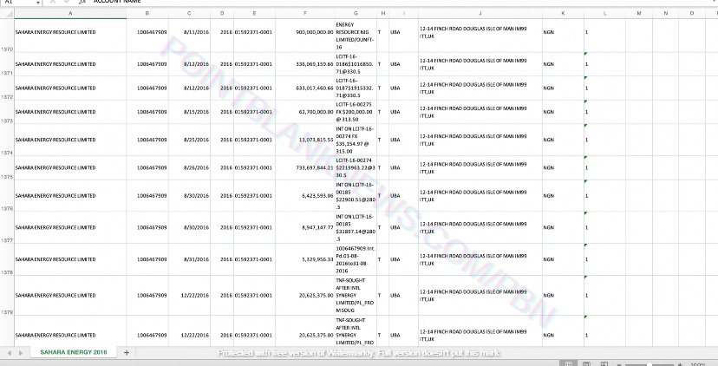Screen dimensions: 718x366
Task: Select row 1373 header
Action: pos(7,112)
